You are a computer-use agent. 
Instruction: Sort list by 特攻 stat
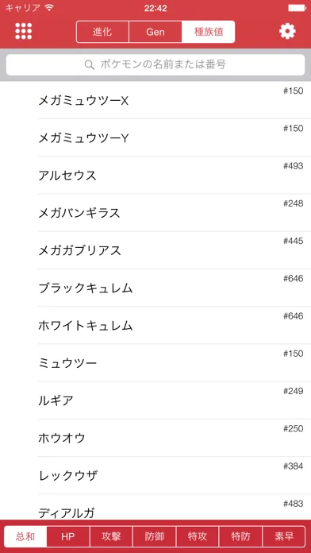198,536
